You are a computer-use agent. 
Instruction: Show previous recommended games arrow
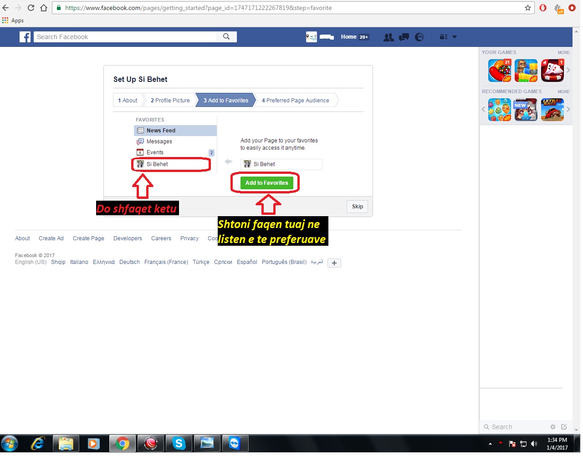pos(484,109)
